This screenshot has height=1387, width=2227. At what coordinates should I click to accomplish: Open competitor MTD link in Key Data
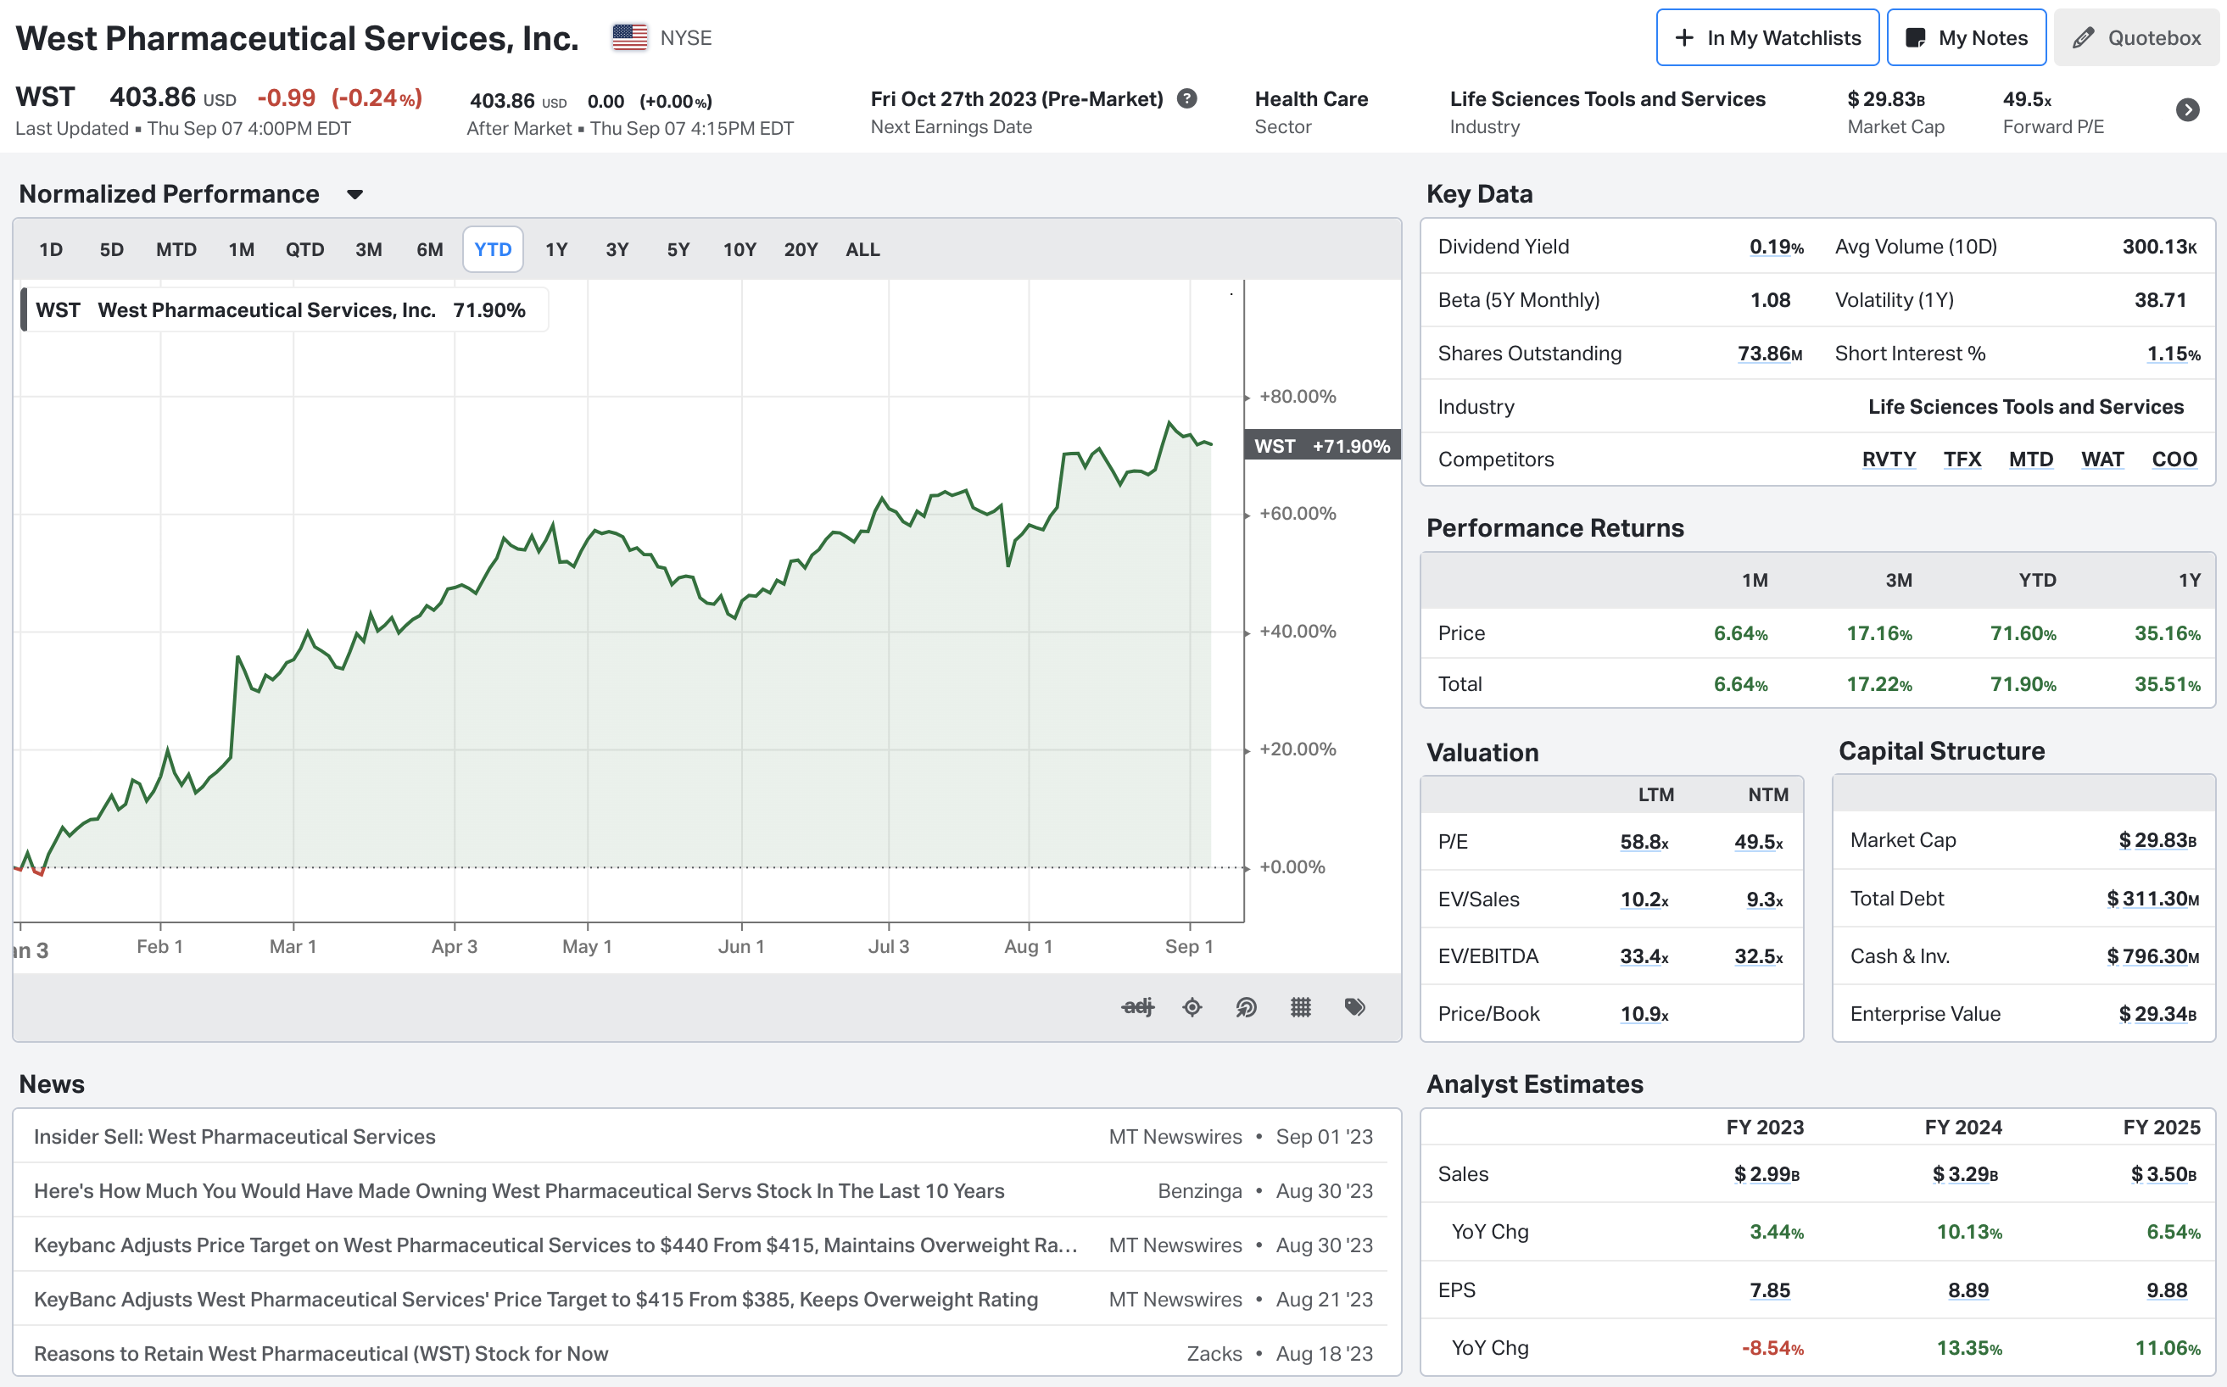tap(2030, 460)
